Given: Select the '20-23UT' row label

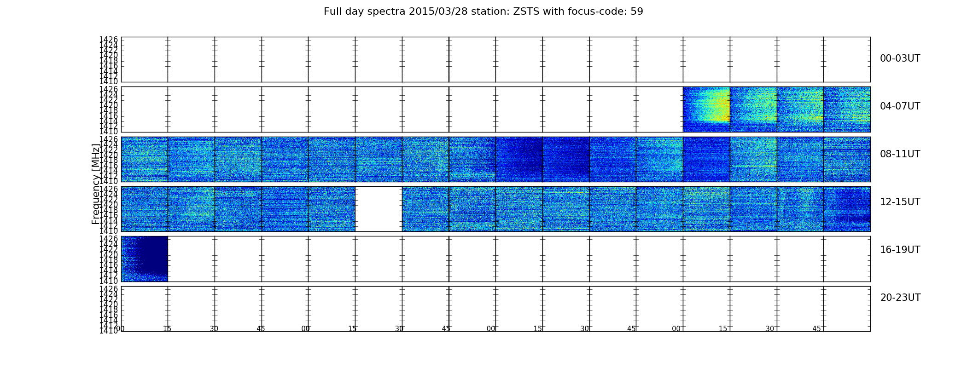Looking at the screenshot, I should (x=900, y=298).
